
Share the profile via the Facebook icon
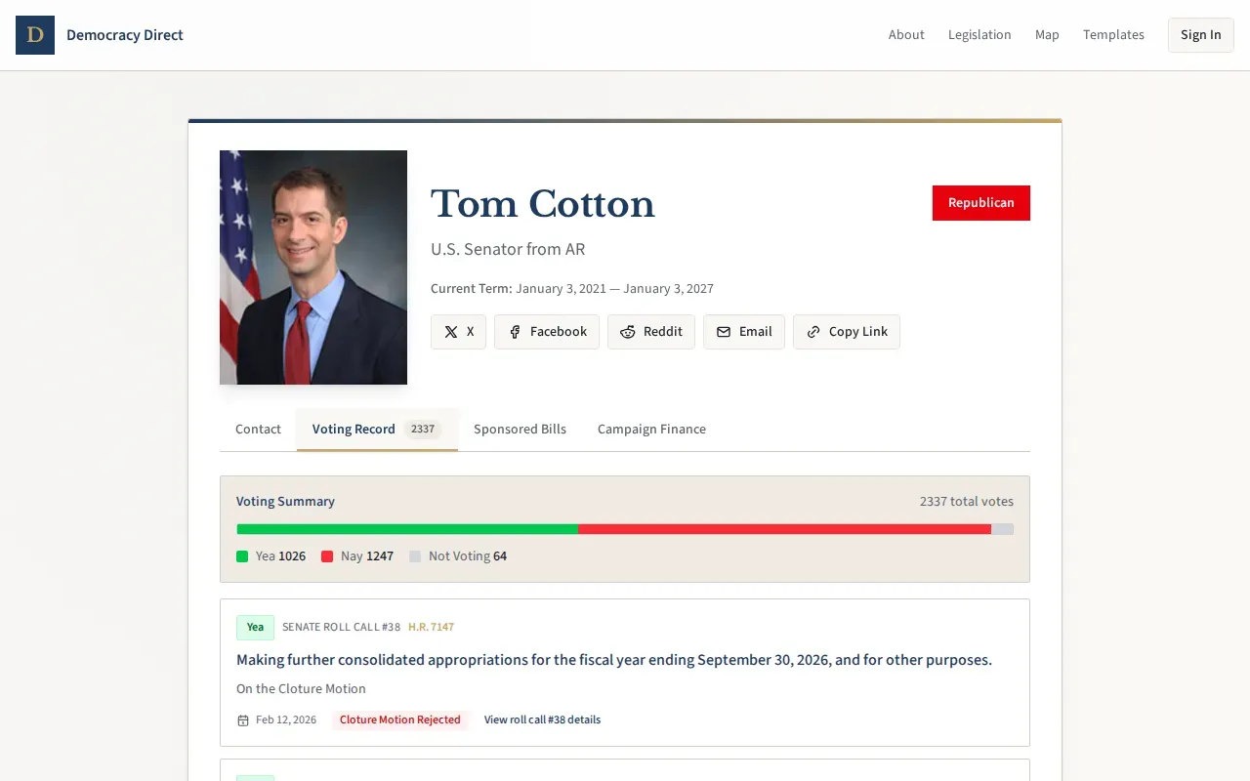pos(515,332)
